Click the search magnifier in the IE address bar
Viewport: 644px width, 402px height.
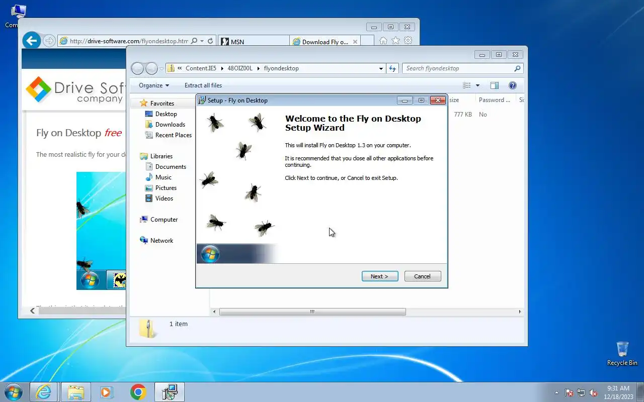(x=194, y=41)
